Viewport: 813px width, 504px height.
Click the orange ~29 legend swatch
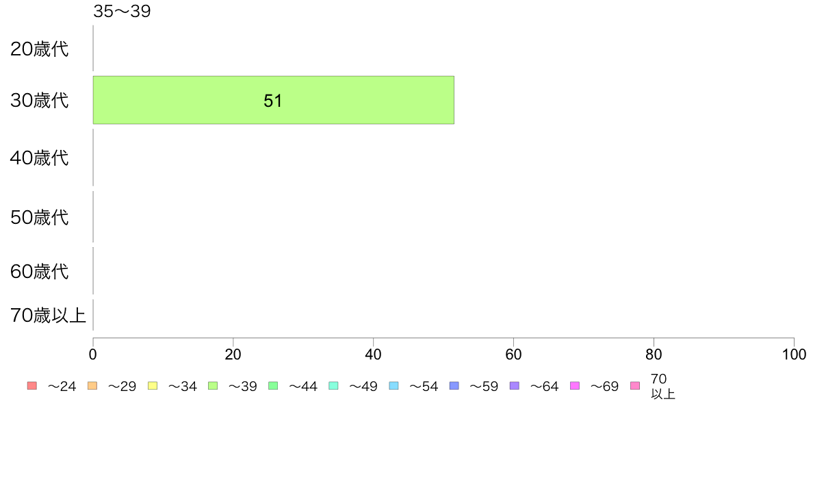[x=92, y=386]
